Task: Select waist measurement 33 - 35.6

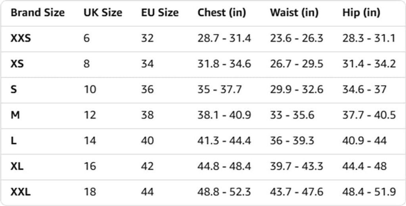Action: 292,115
